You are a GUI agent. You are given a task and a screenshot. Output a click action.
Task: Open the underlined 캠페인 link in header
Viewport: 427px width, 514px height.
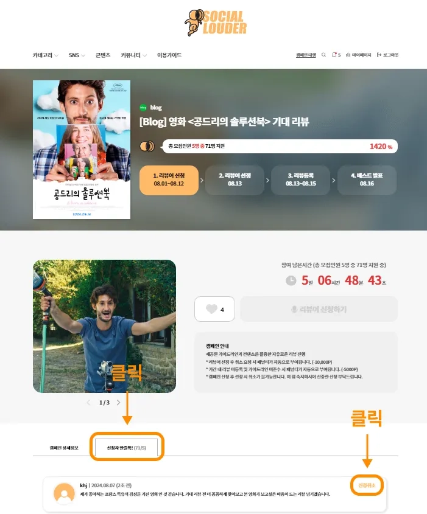[306, 55]
